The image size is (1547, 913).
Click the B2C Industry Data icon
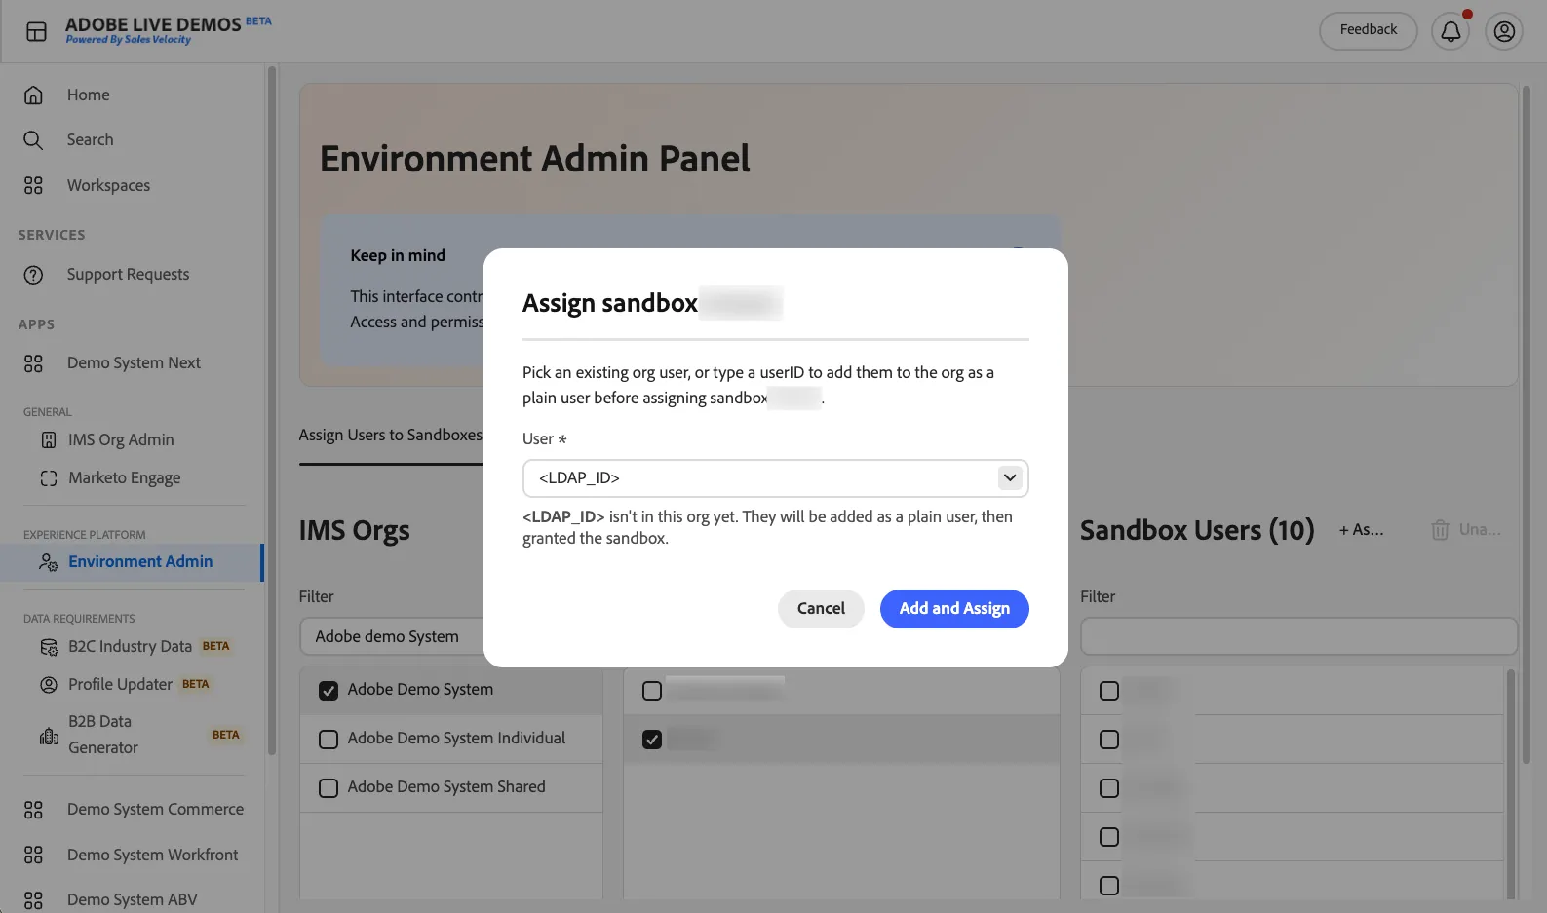pyautogui.click(x=49, y=647)
